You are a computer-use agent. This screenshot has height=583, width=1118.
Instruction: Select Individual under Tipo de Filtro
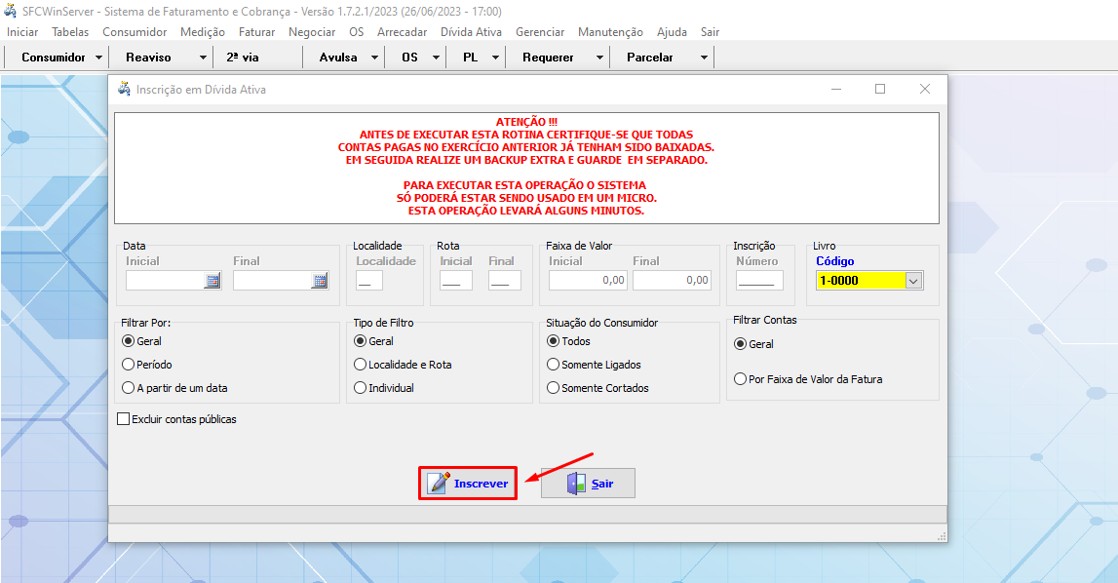pos(360,387)
